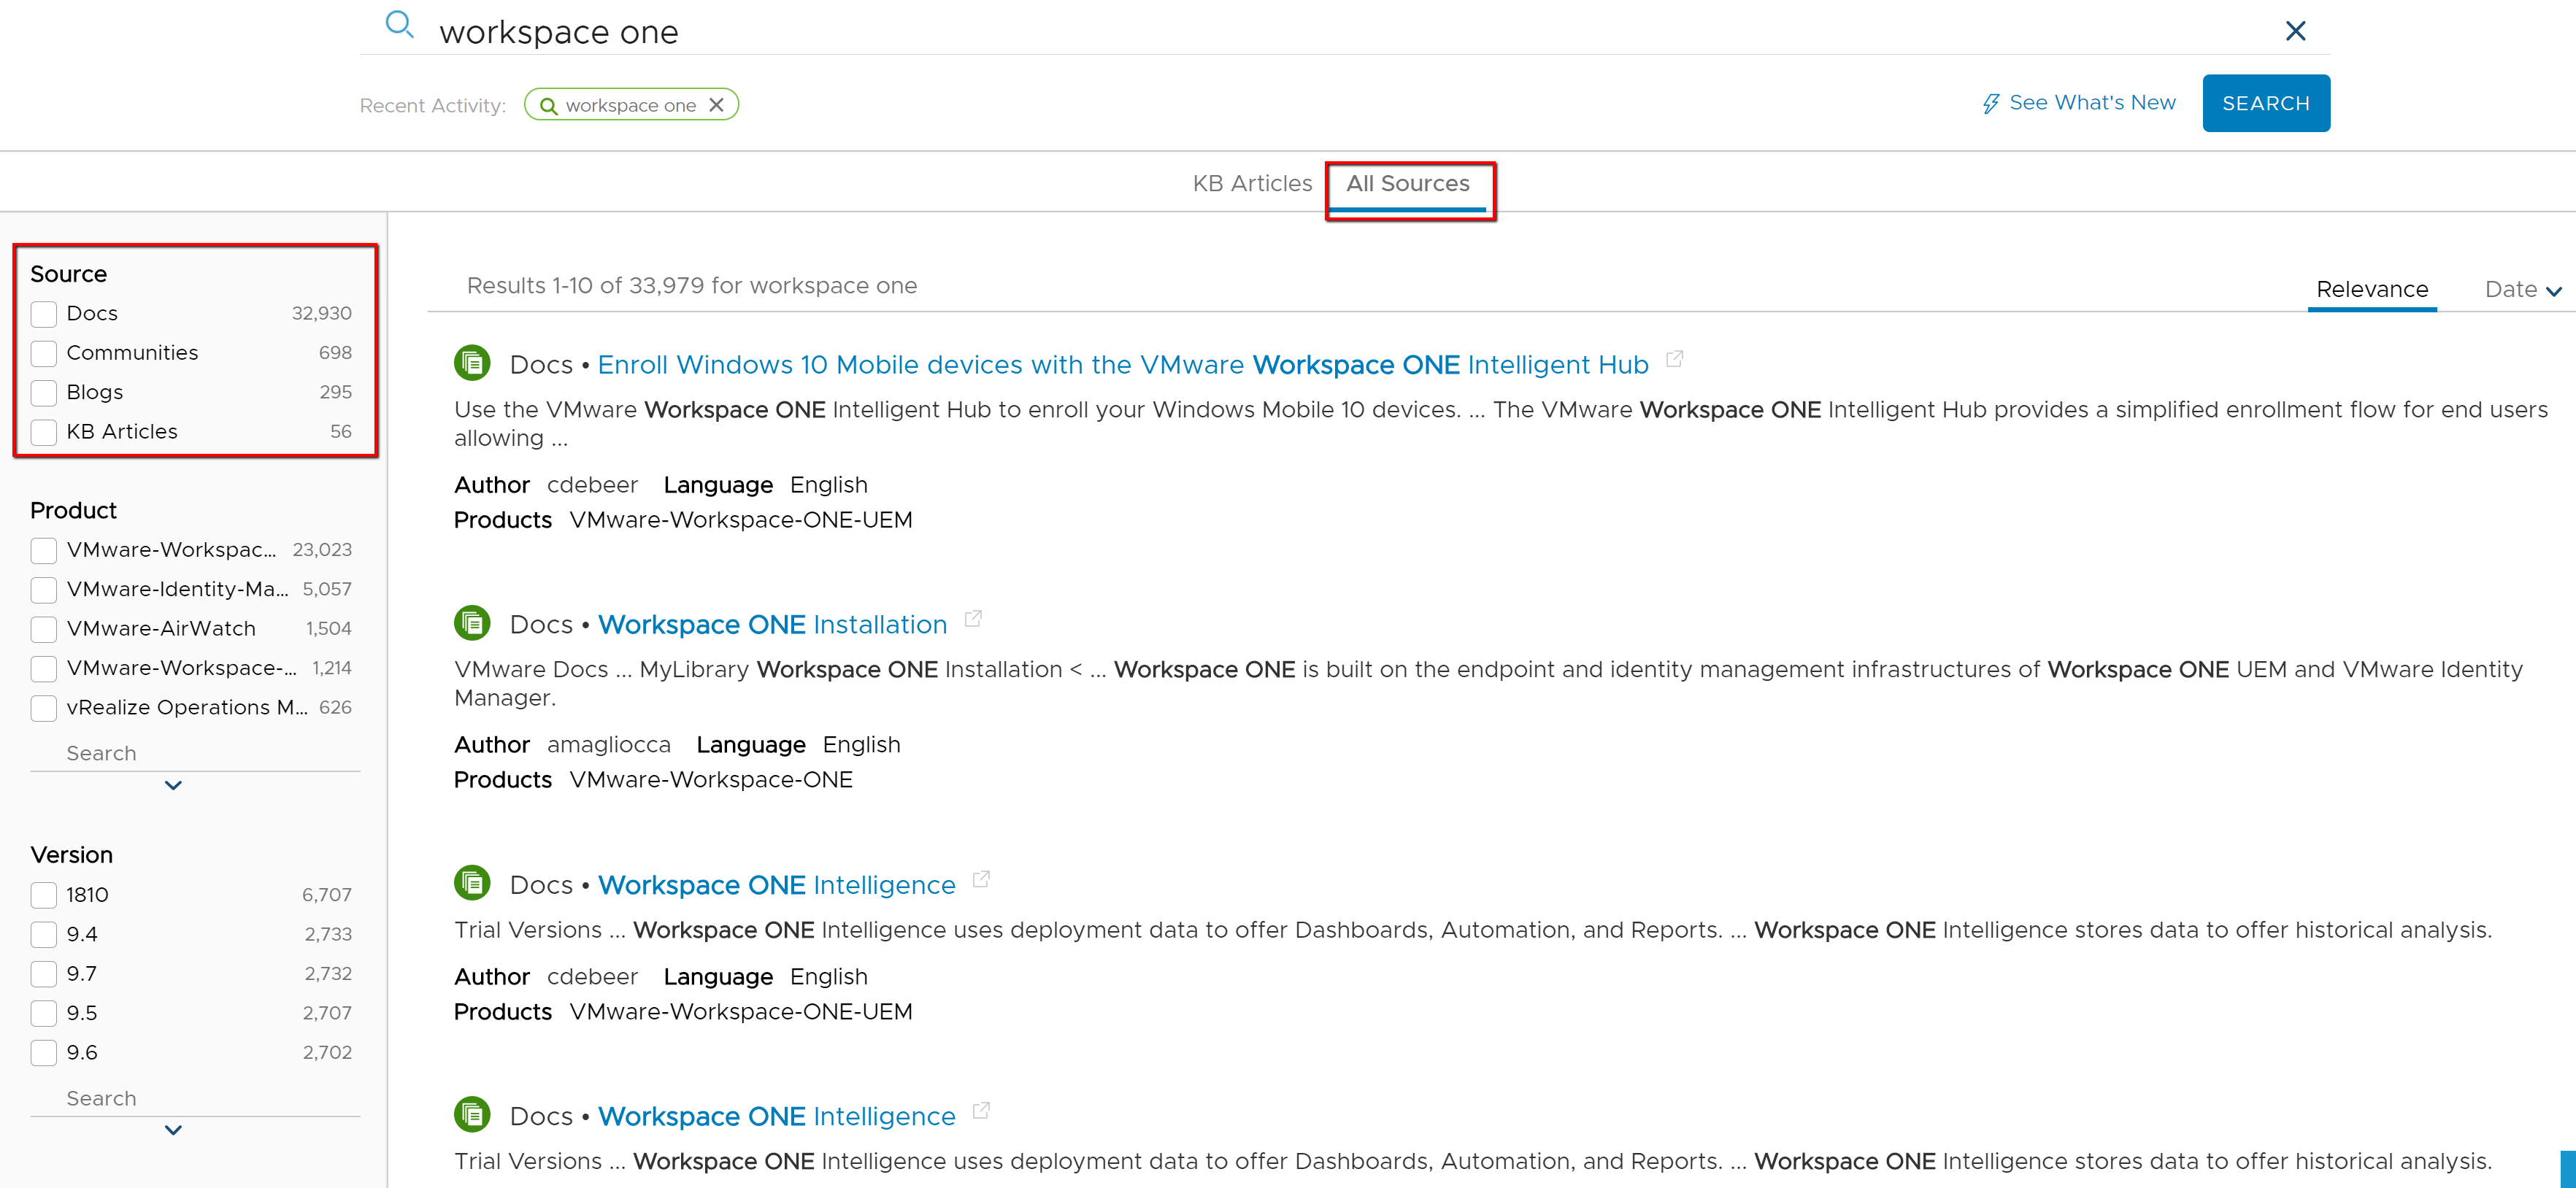Check the 9.5 version filter

coord(44,1014)
